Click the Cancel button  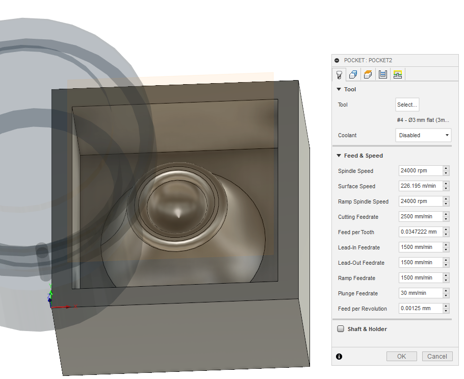pos(437,356)
